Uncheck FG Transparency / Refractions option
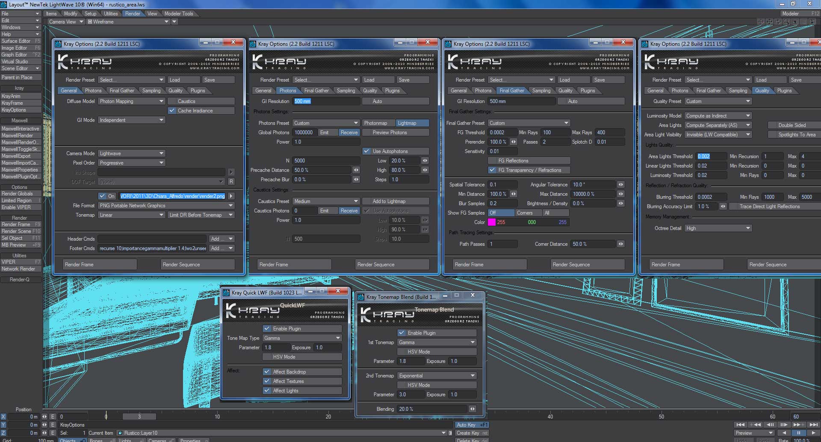The width and height of the screenshot is (821, 442). pyautogui.click(x=492, y=170)
